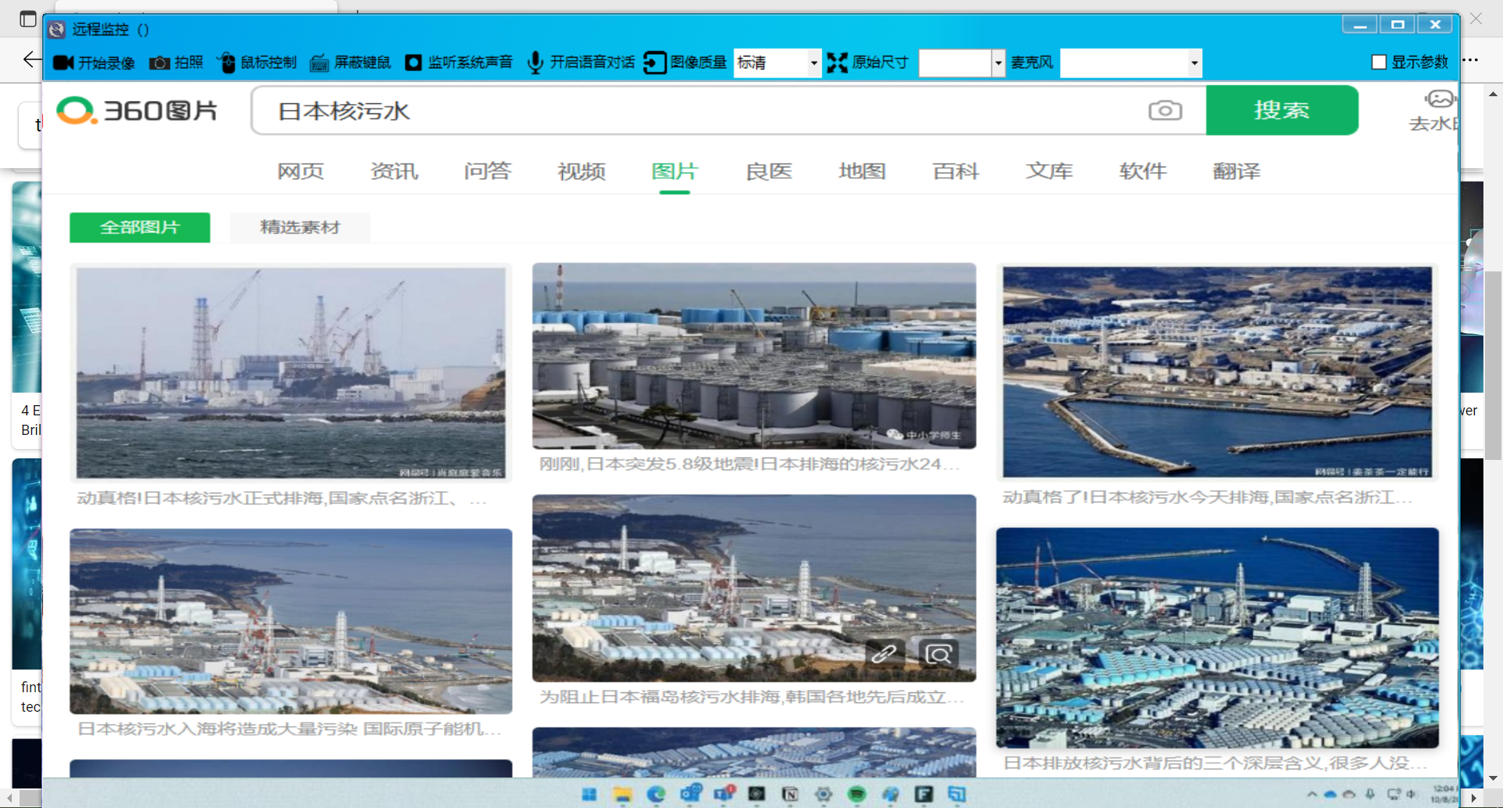Open the 百科 tab
The width and height of the screenshot is (1503, 808).
coord(955,171)
